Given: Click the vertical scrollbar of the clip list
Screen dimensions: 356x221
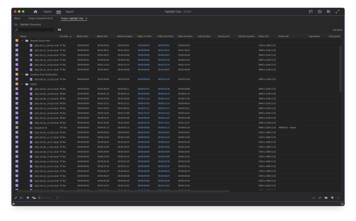Looking at the screenshot, I should tap(340, 69).
